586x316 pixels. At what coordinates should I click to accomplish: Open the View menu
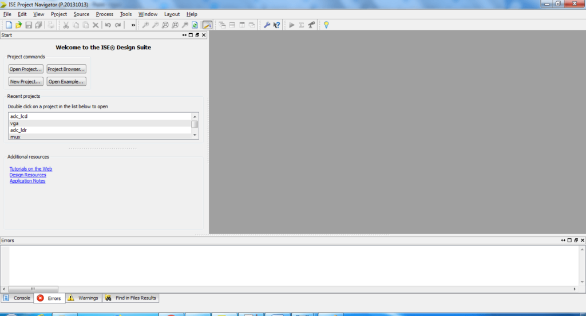click(x=38, y=14)
